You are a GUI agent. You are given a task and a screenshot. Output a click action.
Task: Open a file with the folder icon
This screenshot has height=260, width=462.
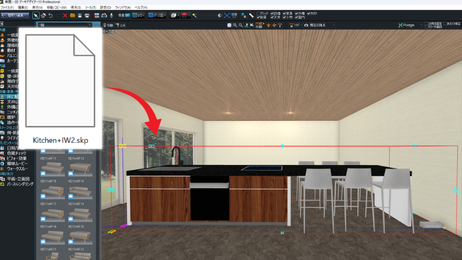click(72, 16)
